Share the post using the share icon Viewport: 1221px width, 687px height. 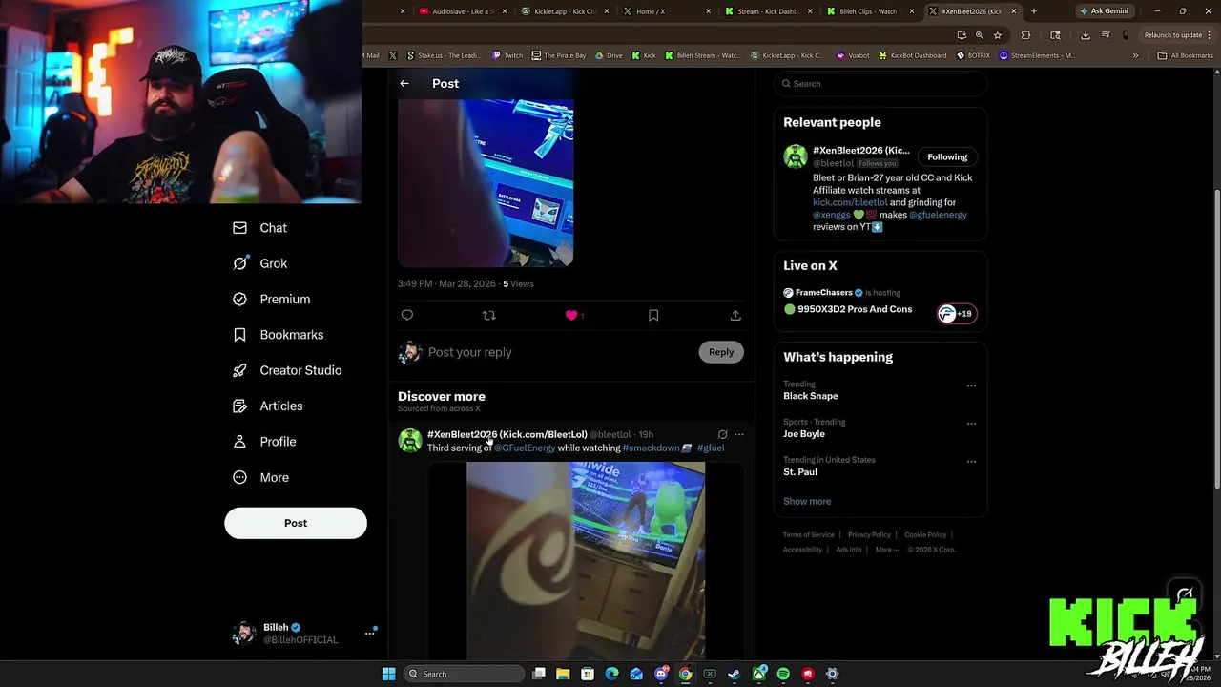pos(735,315)
